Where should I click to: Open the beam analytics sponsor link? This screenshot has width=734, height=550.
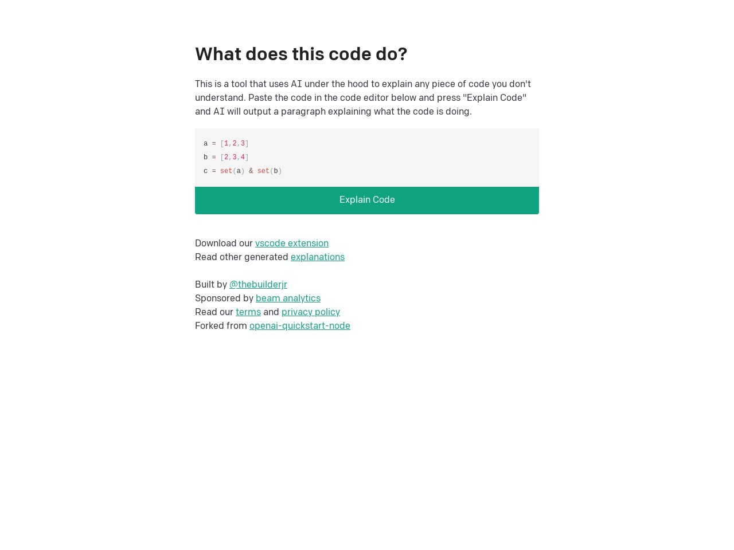[288, 298]
